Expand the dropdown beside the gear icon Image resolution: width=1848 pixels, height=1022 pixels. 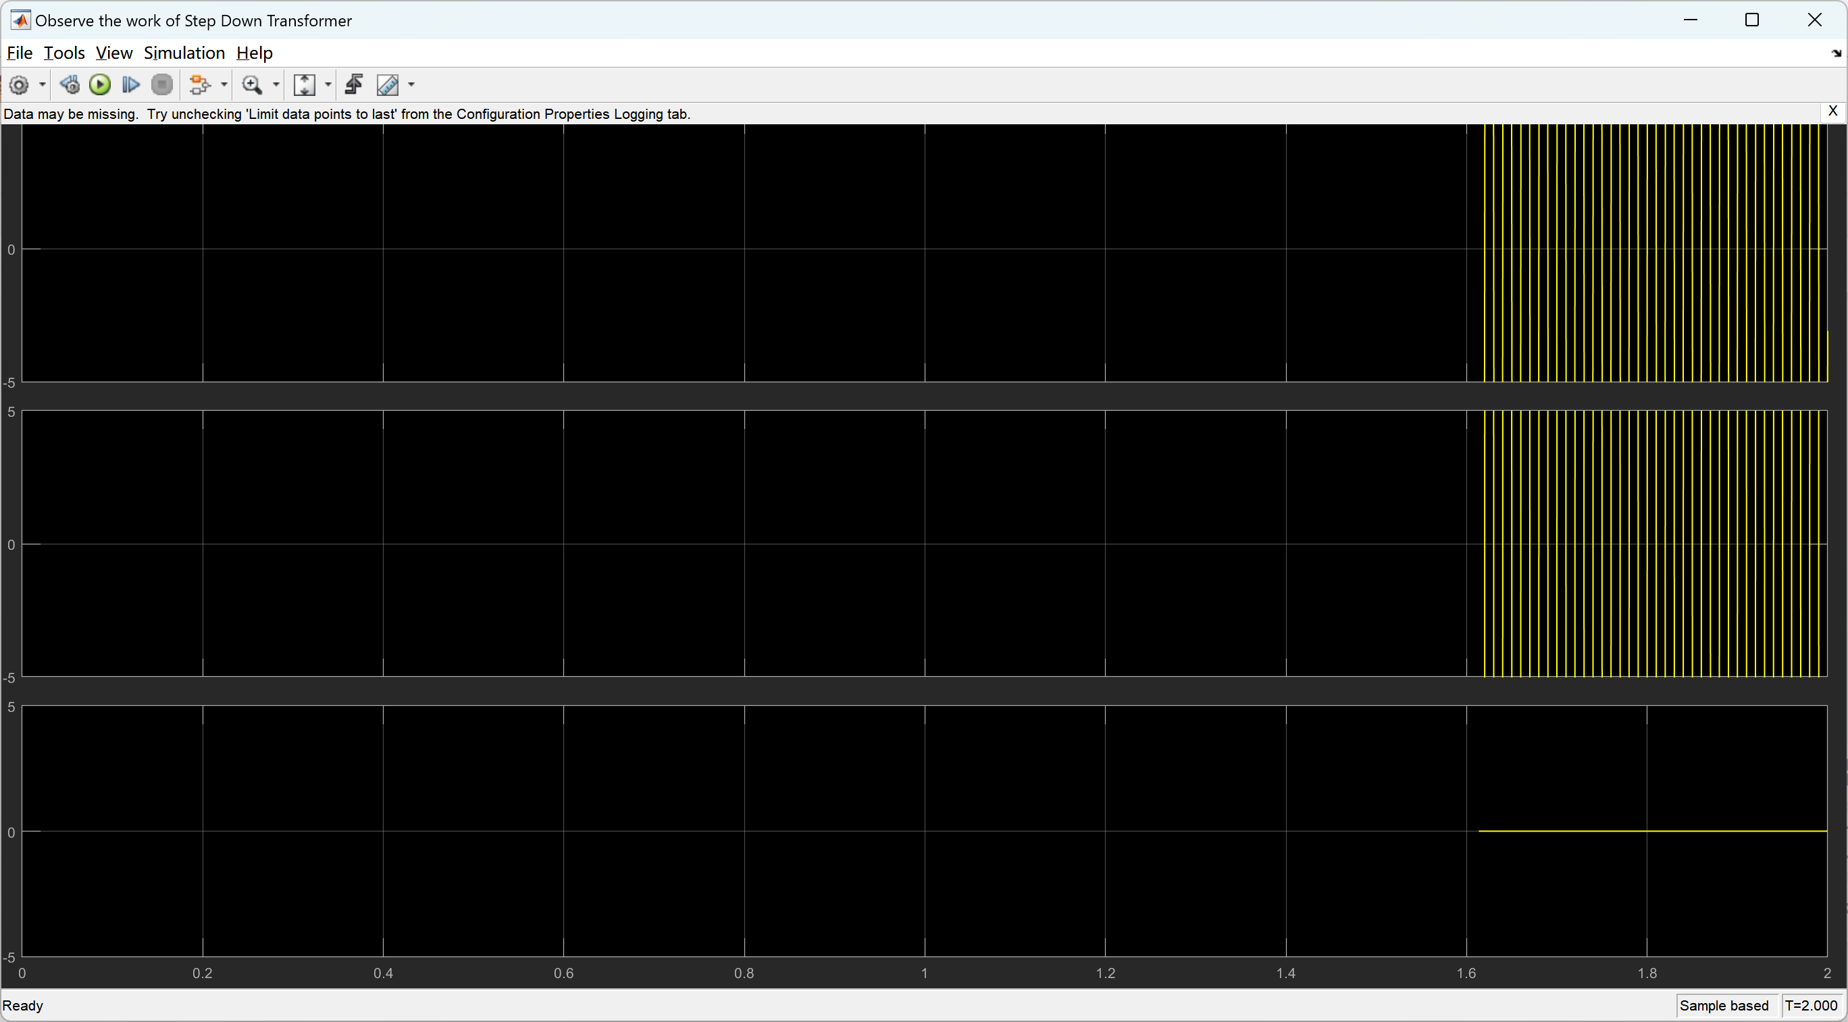click(x=43, y=85)
